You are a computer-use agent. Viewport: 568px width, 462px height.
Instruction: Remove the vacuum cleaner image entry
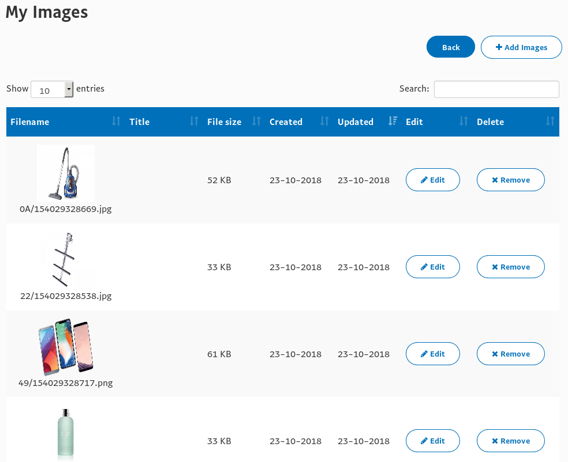[x=511, y=180]
